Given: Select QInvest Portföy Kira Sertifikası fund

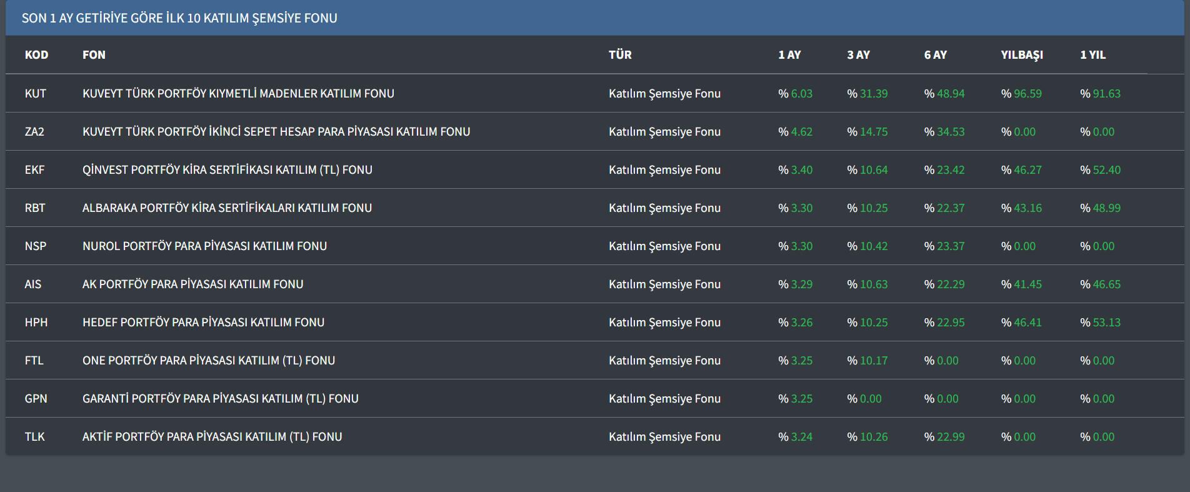Looking at the screenshot, I should click(x=227, y=170).
